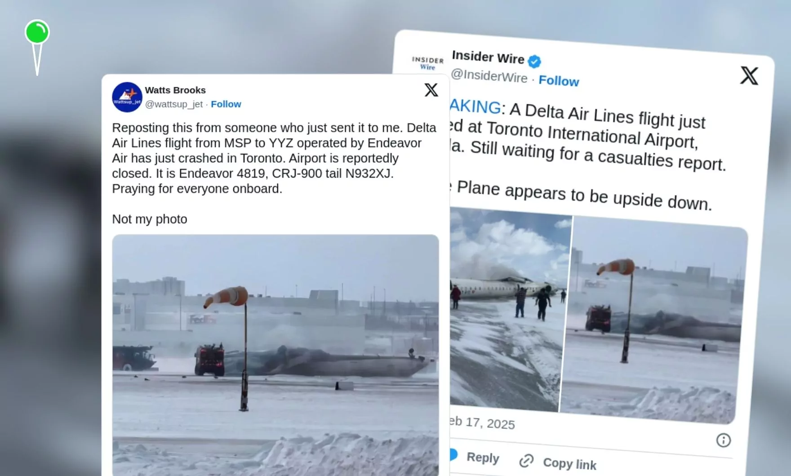This screenshot has height=476, width=791.
Task: Open the Watts Brooks display name
Action: point(175,90)
